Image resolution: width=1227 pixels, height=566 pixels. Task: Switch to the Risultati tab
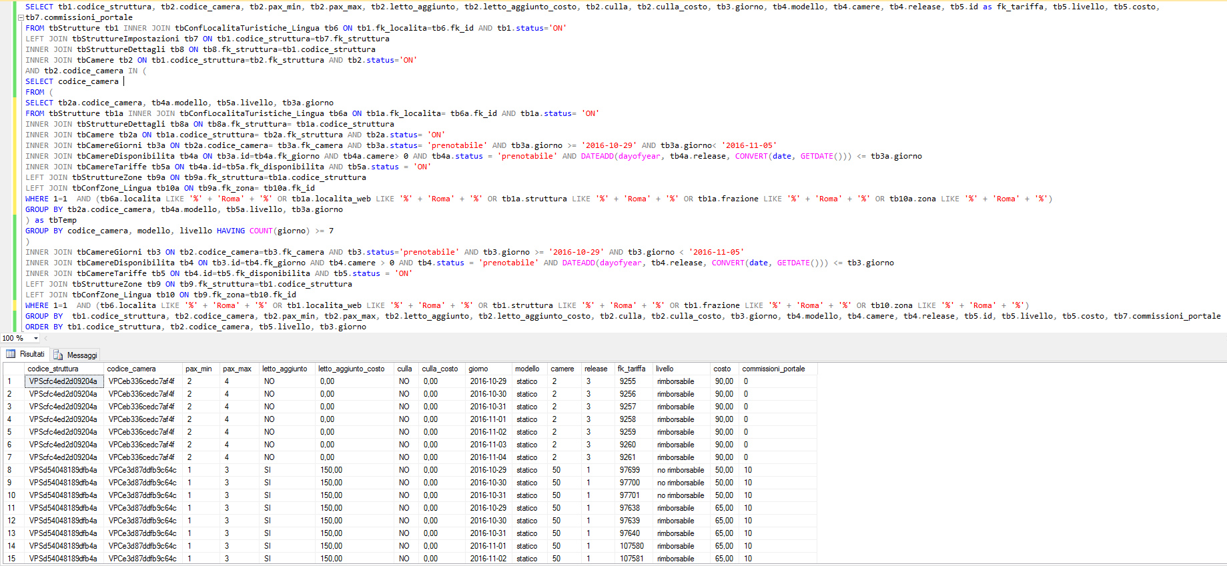(x=25, y=354)
